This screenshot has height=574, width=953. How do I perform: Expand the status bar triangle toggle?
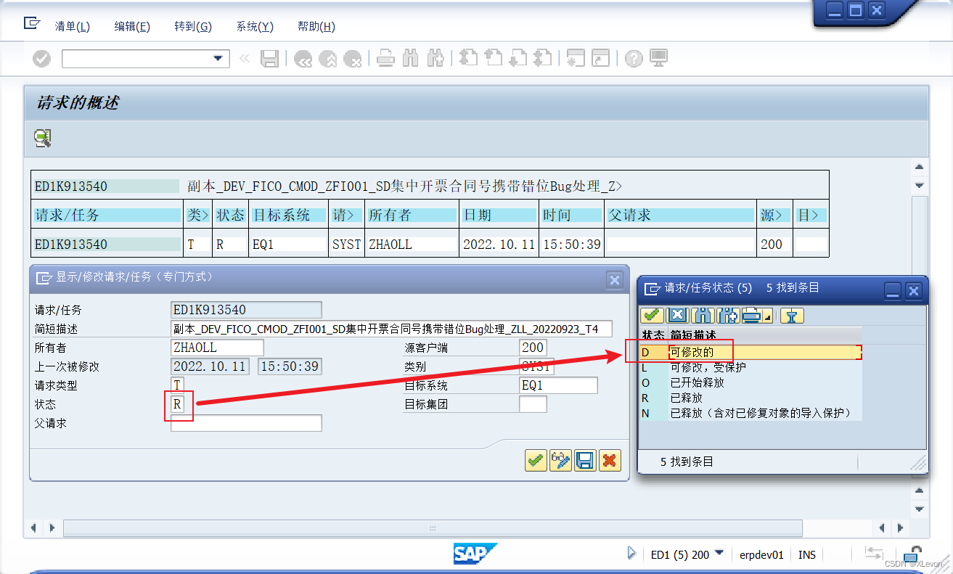(631, 554)
